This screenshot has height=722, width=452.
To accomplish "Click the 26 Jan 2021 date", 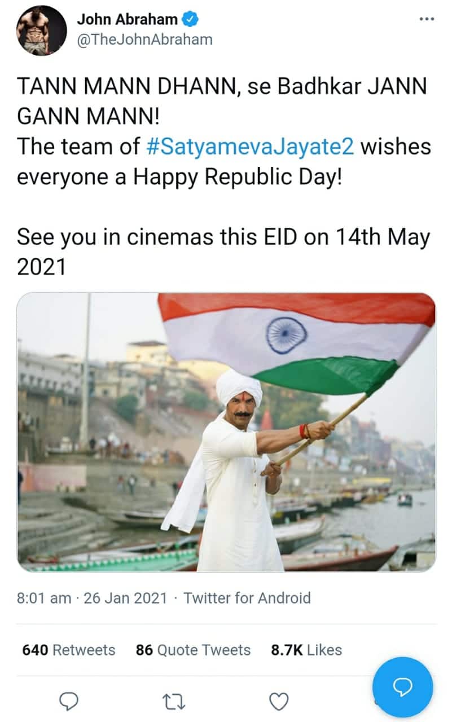I will pyautogui.click(x=125, y=598).
